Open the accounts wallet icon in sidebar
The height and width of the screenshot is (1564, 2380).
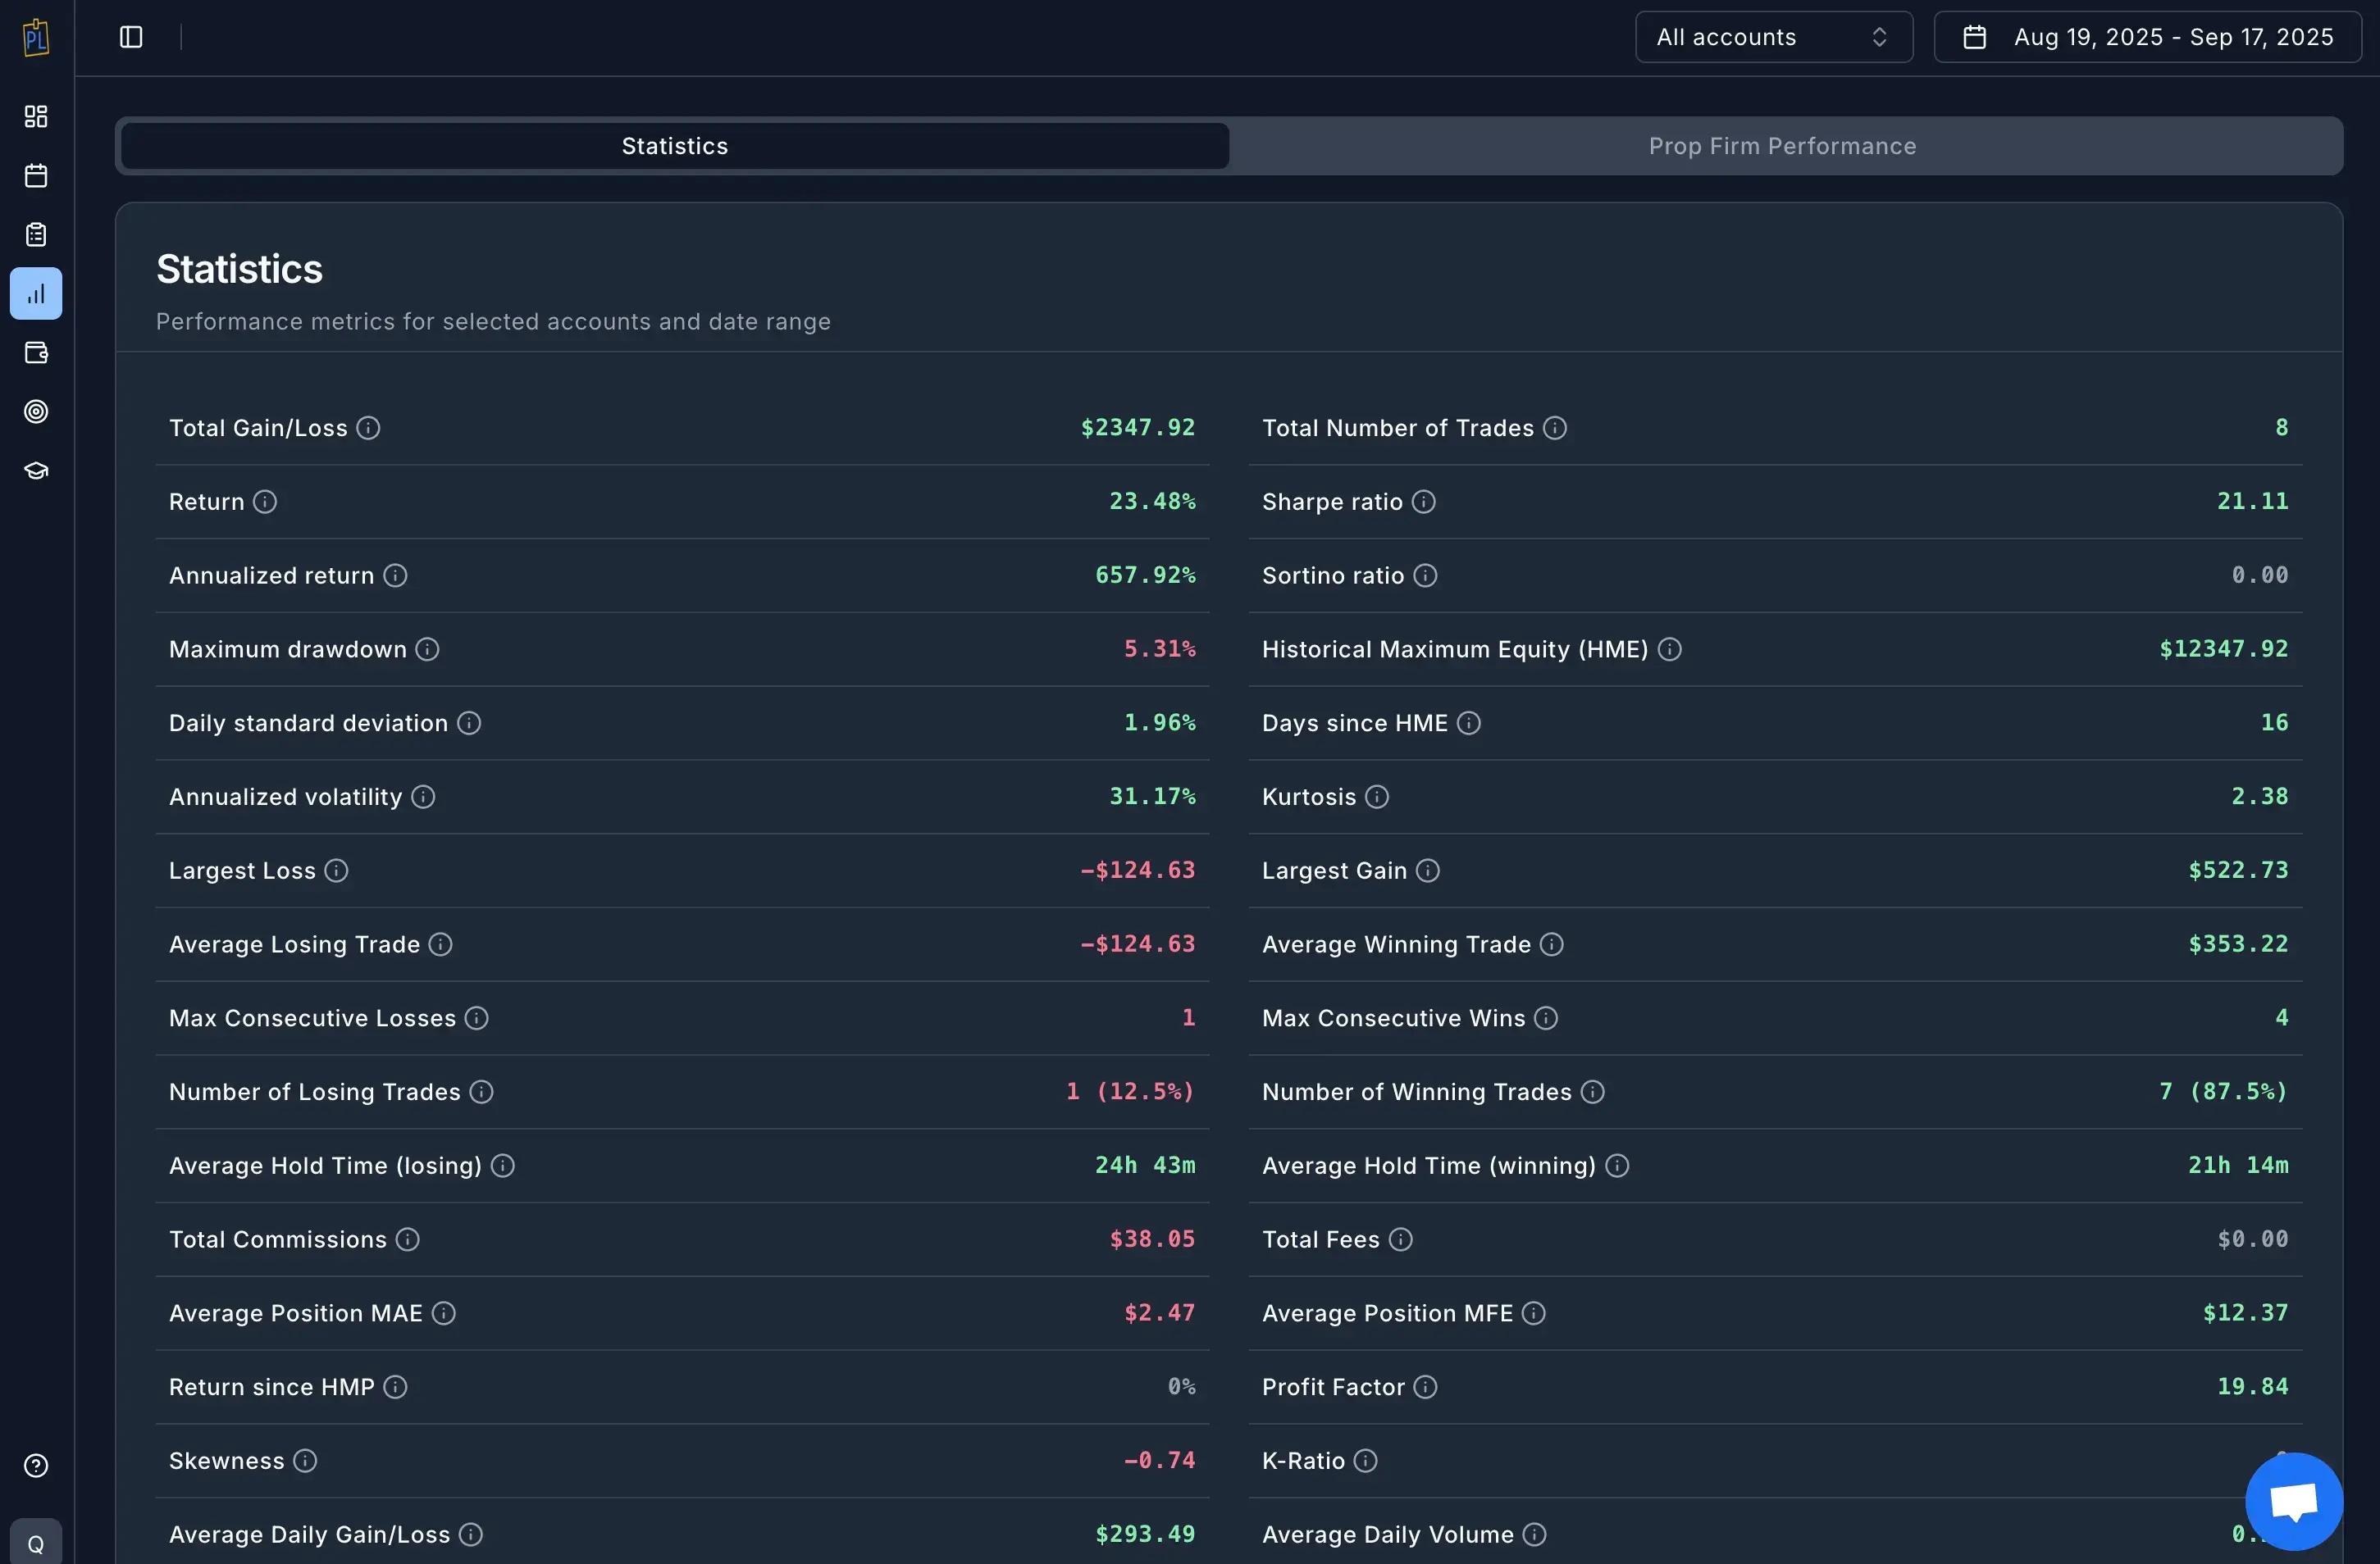pyautogui.click(x=36, y=352)
